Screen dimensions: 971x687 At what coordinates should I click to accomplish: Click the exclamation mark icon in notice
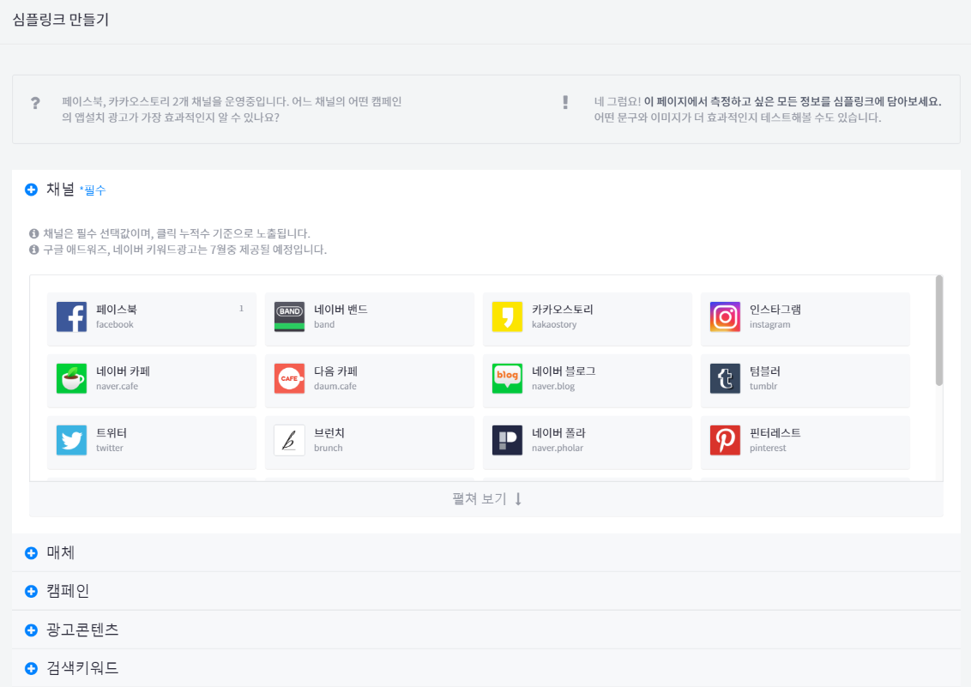point(565,103)
